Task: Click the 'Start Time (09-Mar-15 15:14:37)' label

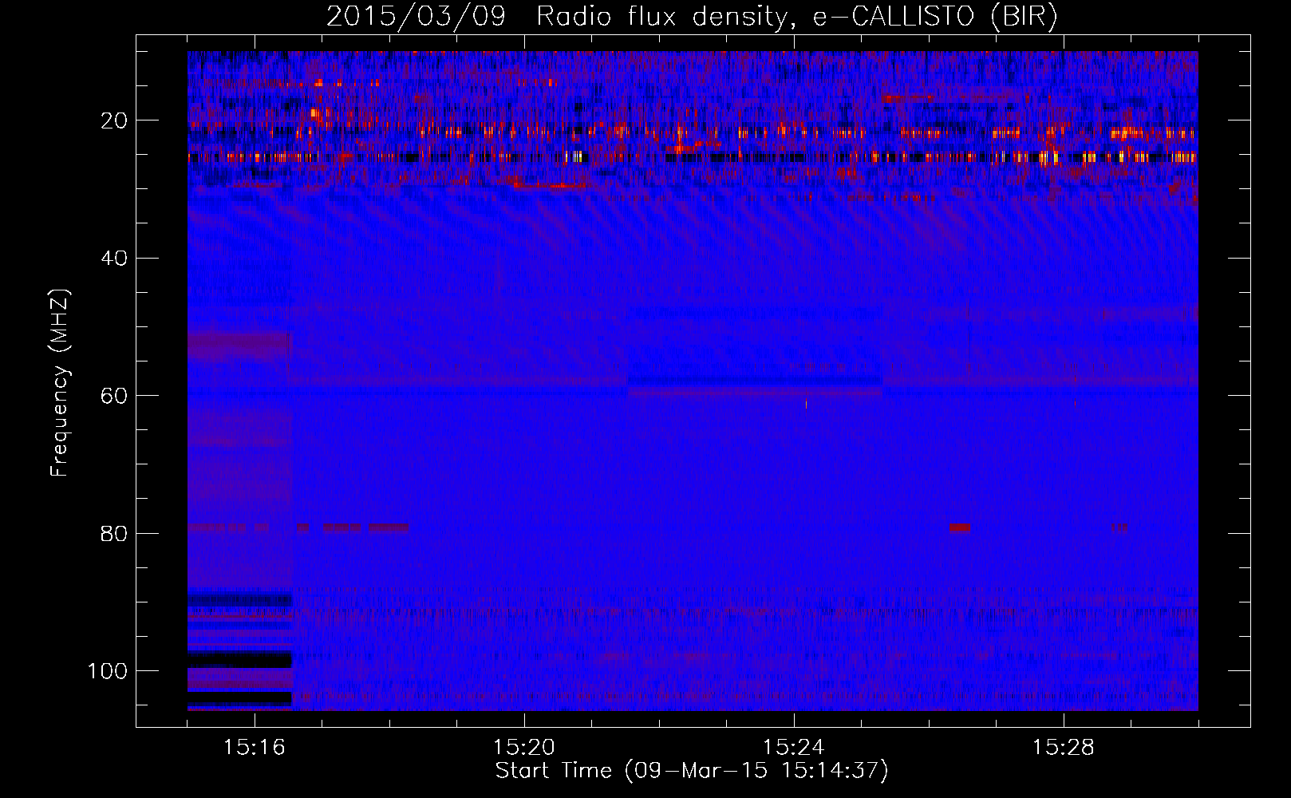Action: coord(692,771)
